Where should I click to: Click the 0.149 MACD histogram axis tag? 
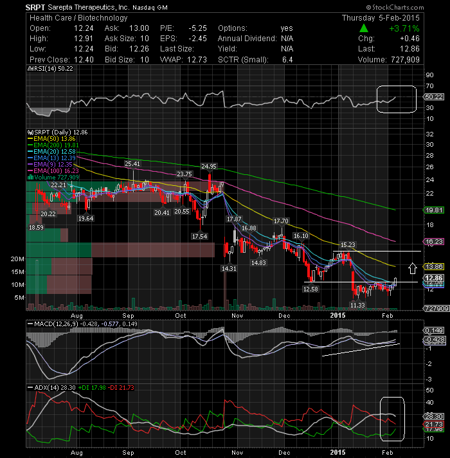(434, 331)
